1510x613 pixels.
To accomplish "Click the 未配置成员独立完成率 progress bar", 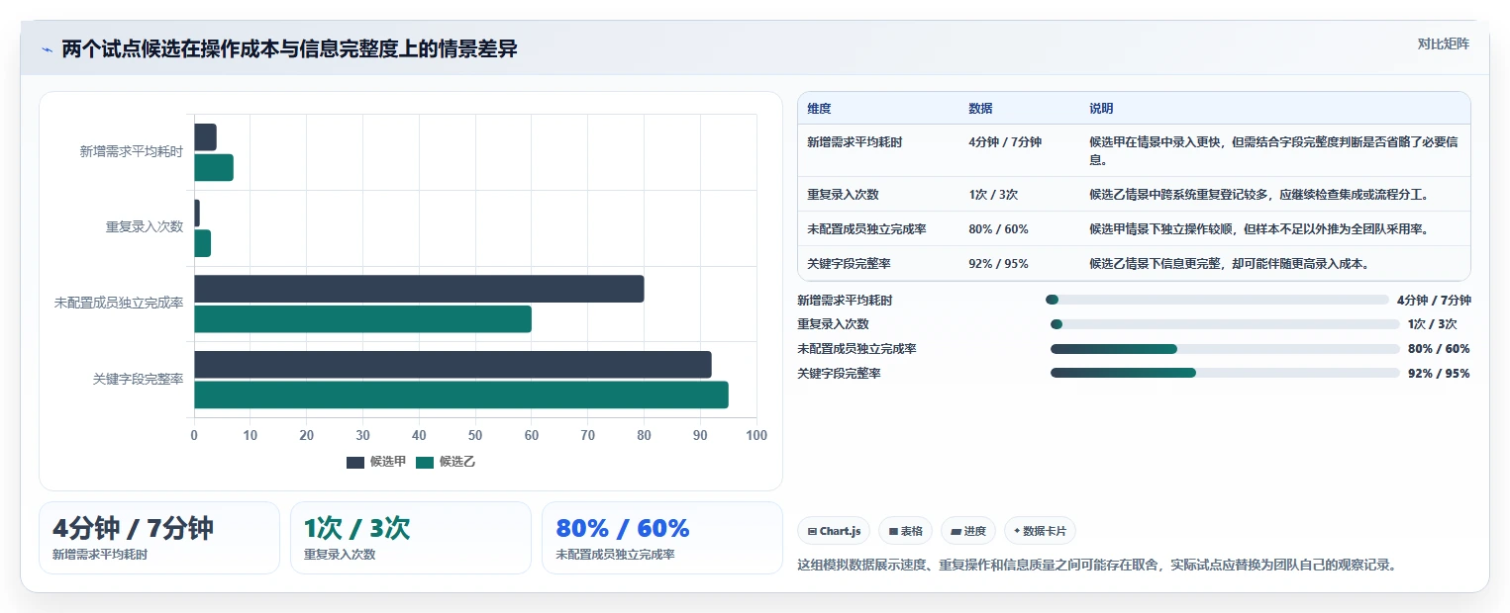I will (x=1225, y=348).
